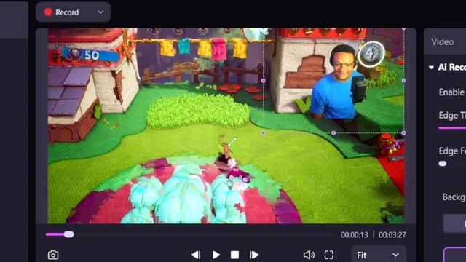Play the video preview

coord(216,255)
